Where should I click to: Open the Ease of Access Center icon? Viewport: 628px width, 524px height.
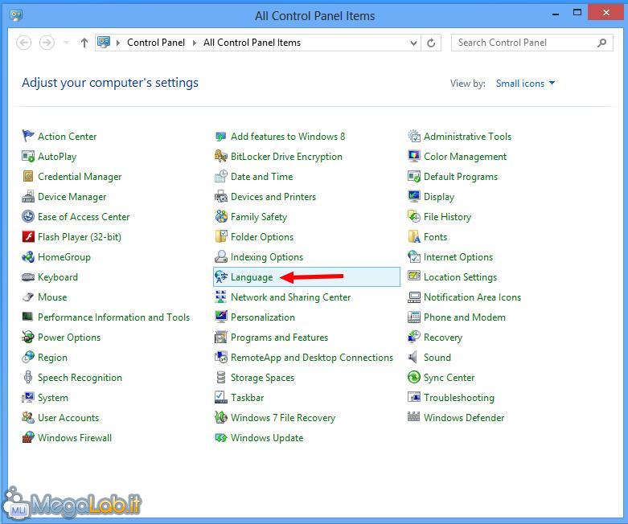point(28,216)
